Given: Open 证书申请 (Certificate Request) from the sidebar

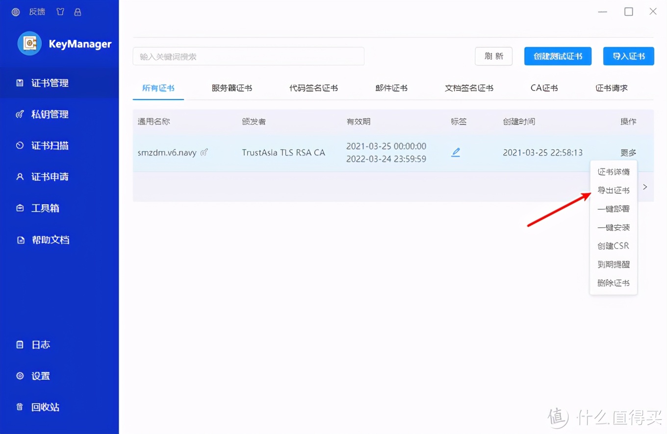Looking at the screenshot, I should pyautogui.click(x=50, y=177).
